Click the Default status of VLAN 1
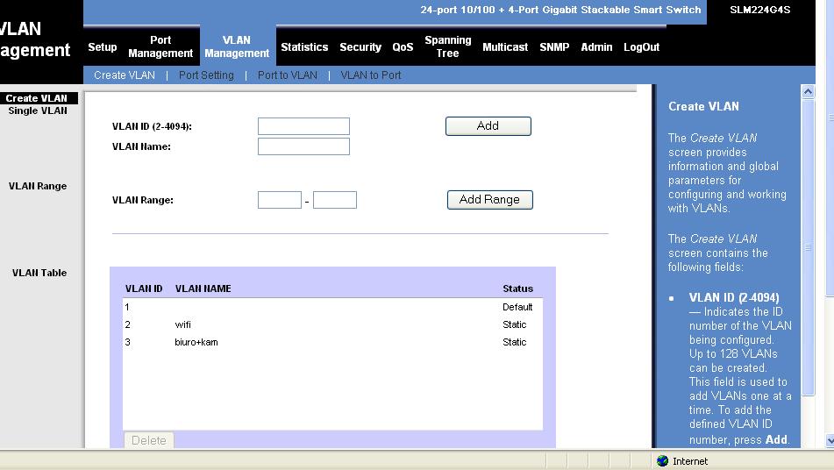Screen dimensions: 834x470 (x=517, y=307)
